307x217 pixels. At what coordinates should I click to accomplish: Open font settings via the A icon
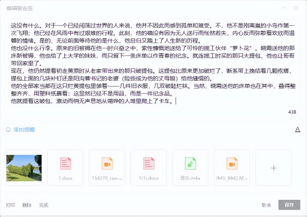[298, 129]
